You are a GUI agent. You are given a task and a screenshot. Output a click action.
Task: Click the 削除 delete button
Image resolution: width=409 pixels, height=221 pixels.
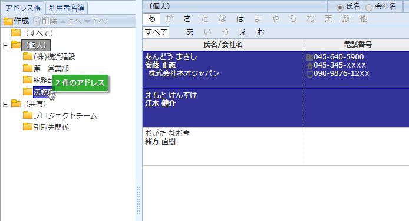point(45,21)
